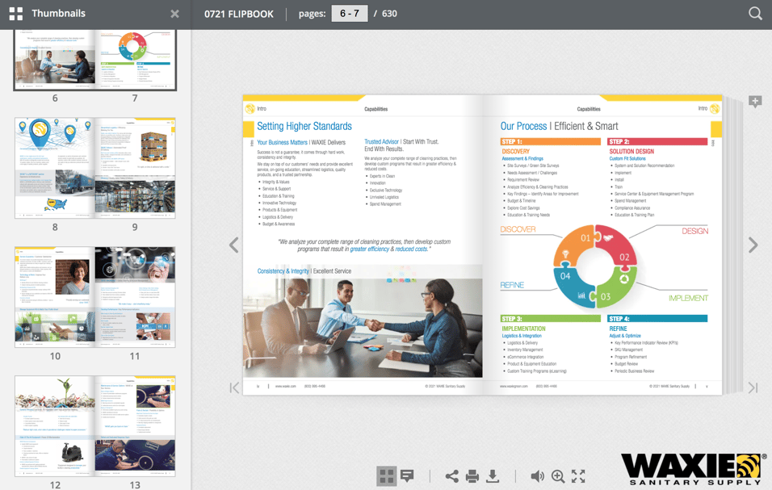Print the flipbook pages
Image resolution: width=772 pixels, height=490 pixels.
[x=472, y=476]
